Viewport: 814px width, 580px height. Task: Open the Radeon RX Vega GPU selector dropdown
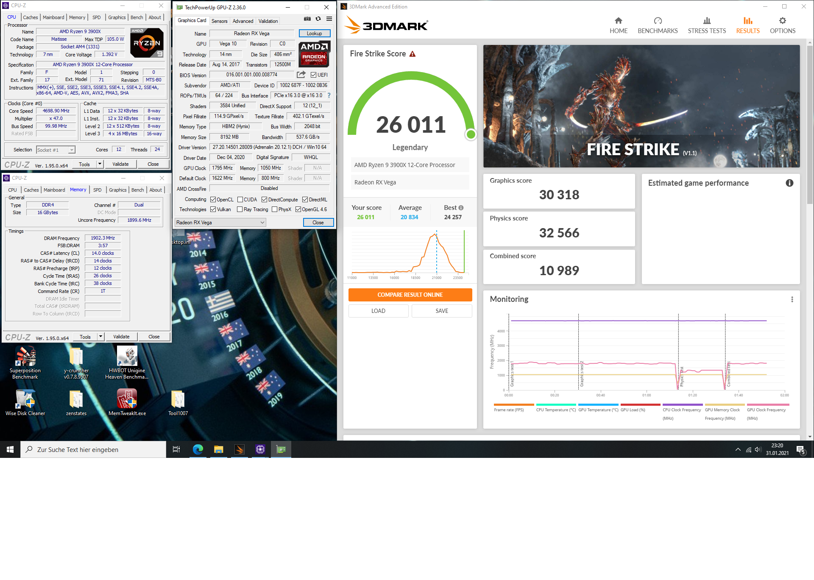(220, 223)
